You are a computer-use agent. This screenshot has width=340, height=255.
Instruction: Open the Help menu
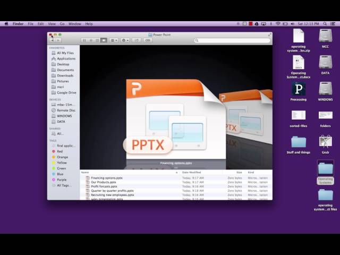point(89,24)
